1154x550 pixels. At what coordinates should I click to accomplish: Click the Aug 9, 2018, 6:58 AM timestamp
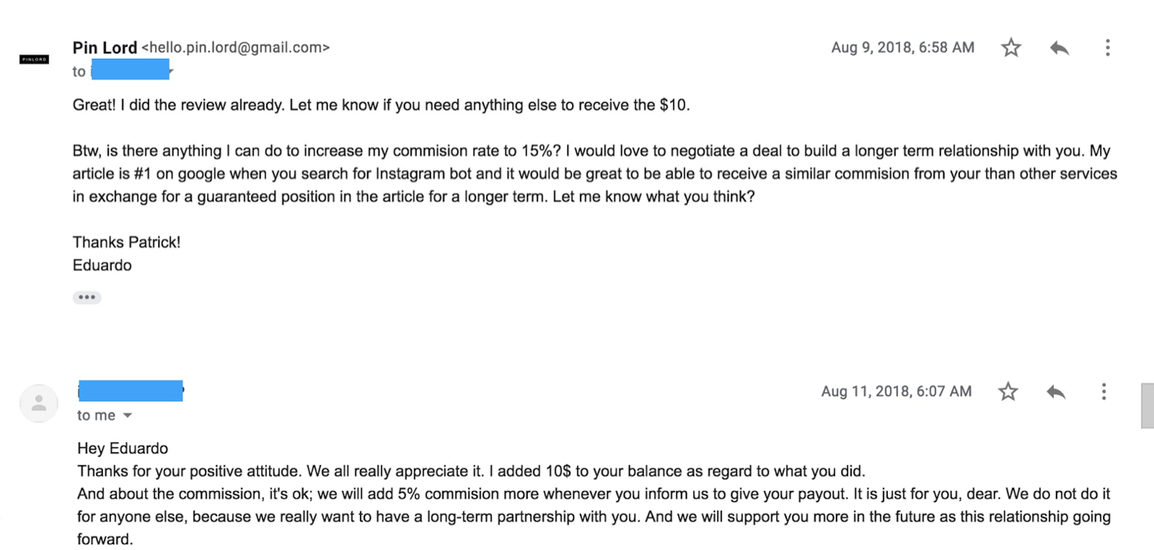point(902,47)
